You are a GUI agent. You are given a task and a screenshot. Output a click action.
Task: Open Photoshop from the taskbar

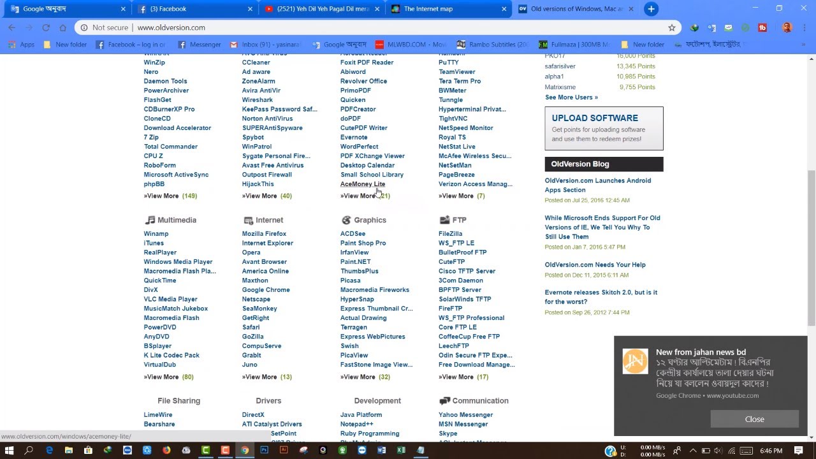coord(264,450)
